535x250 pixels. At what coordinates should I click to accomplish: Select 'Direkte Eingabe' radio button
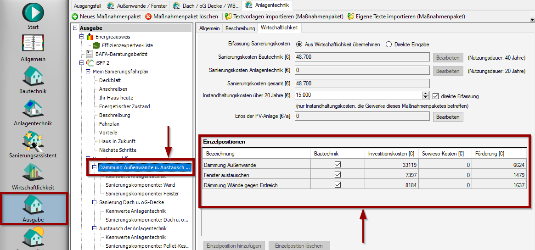coord(389,44)
